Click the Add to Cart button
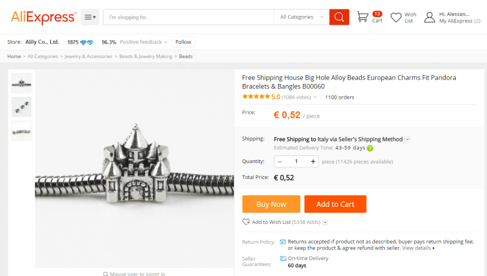This screenshot has height=276, width=487. point(335,204)
